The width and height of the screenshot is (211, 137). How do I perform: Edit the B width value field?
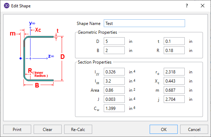(114, 51)
